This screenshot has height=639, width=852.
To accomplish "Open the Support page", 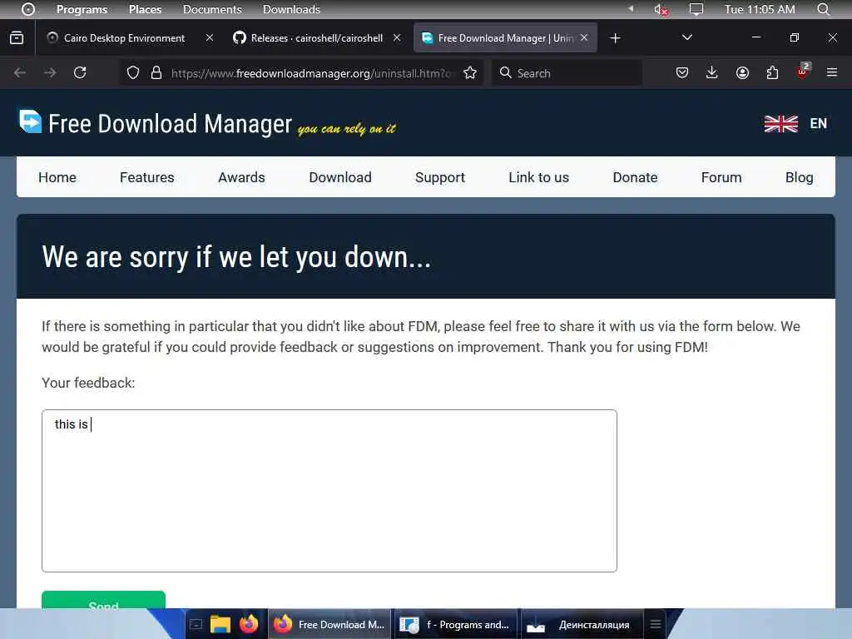I will point(440,178).
